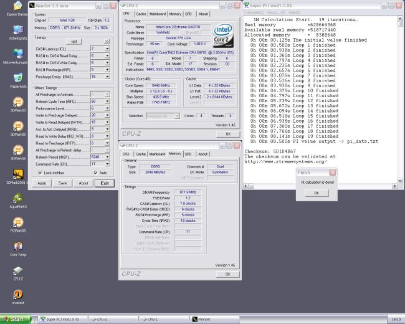Open the processor Selection dropdown in CPU-Z
Viewport: 405px width, 324px height.
click(x=177, y=116)
